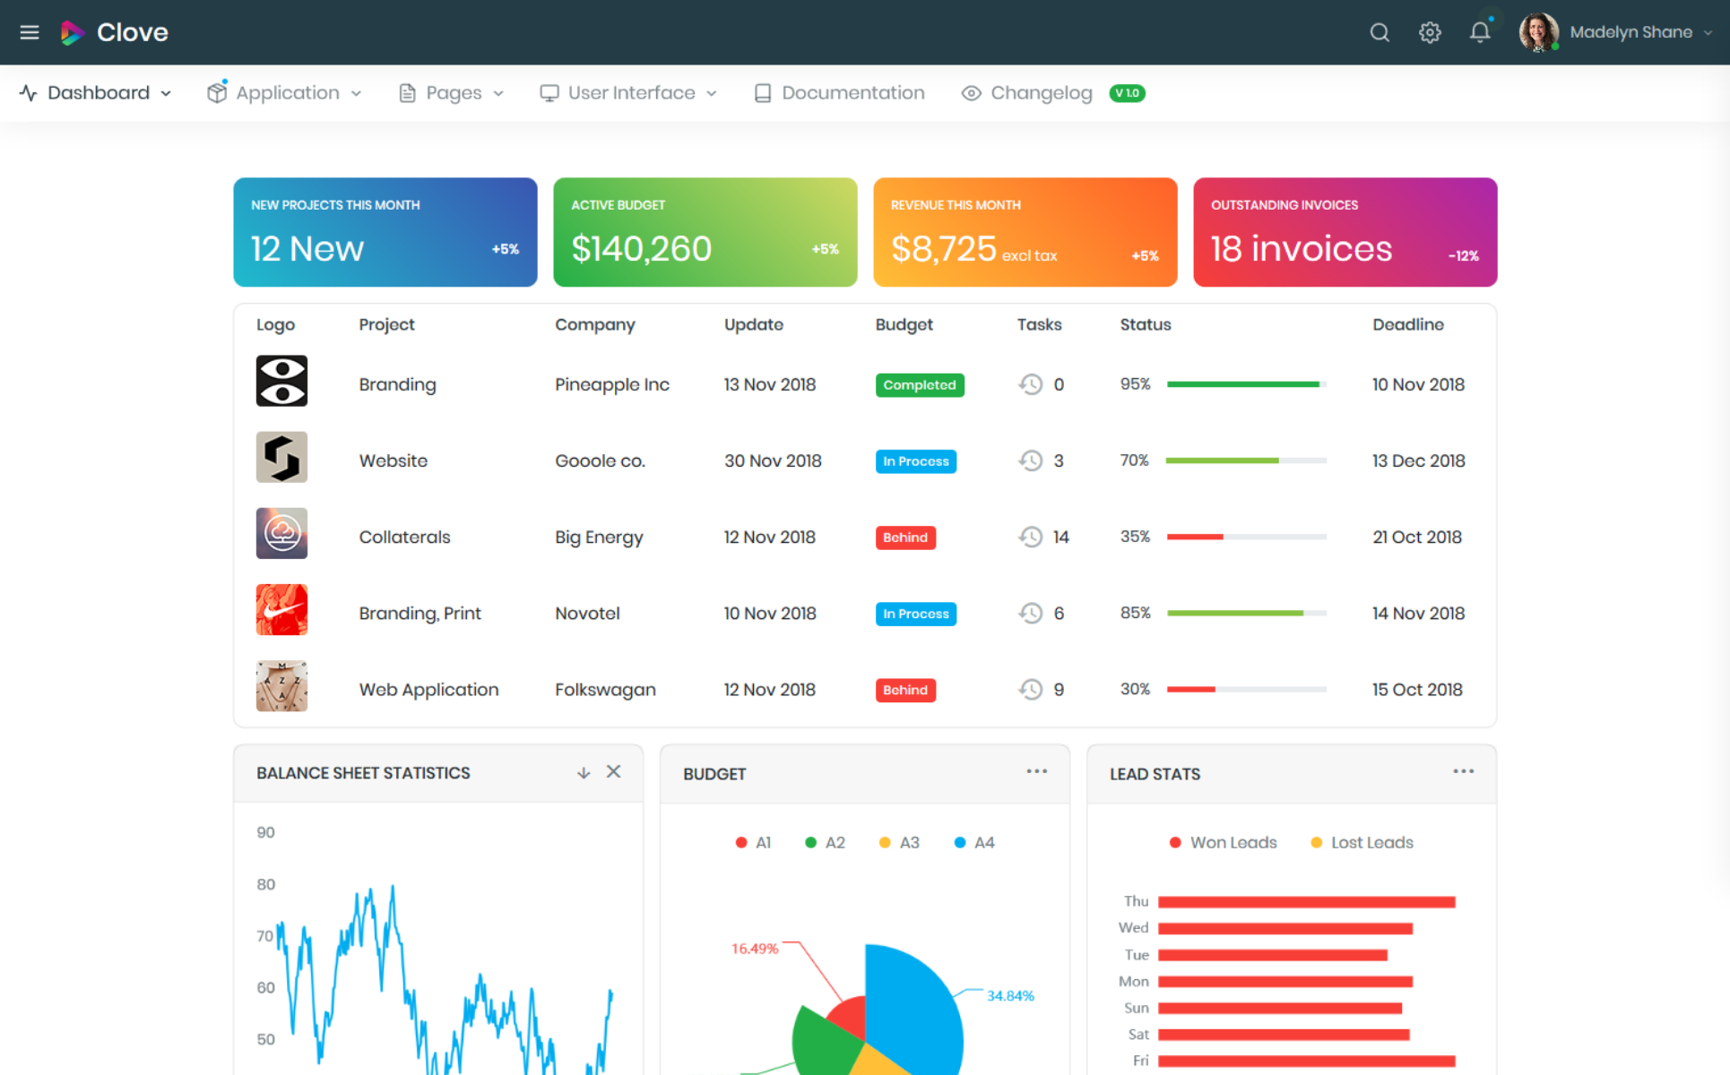Open the Lead Stats options menu
Viewport: 1730px width, 1075px height.
1464,771
